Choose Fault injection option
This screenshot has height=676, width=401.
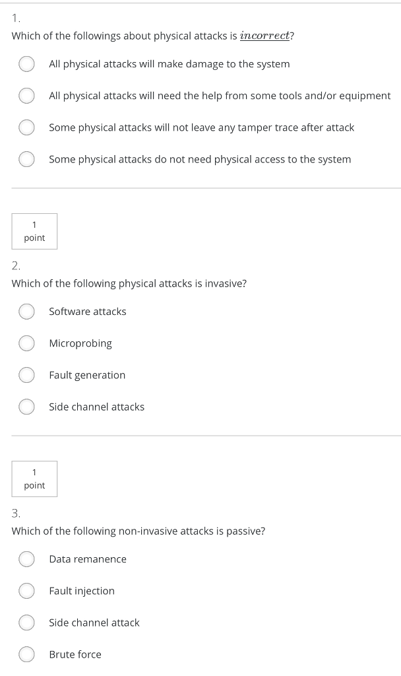[x=26, y=591]
